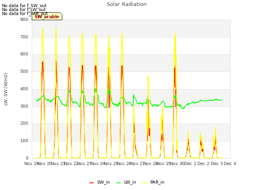
Task: Click the Nov 30 x-axis label
Action: (x=178, y=163)
